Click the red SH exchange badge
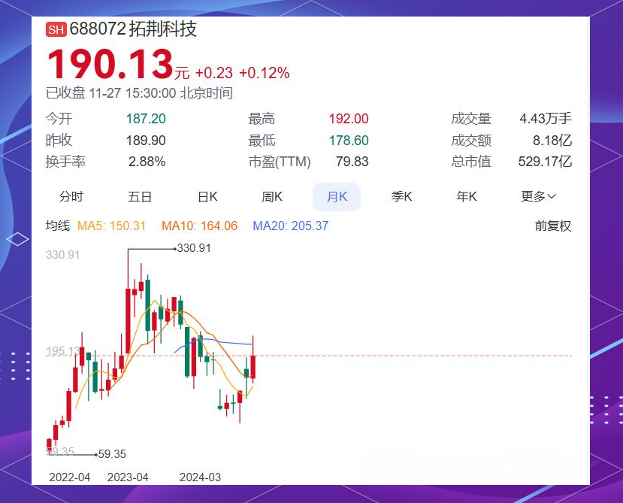Screen dimensions: 623x503 [x=56, y=30]
